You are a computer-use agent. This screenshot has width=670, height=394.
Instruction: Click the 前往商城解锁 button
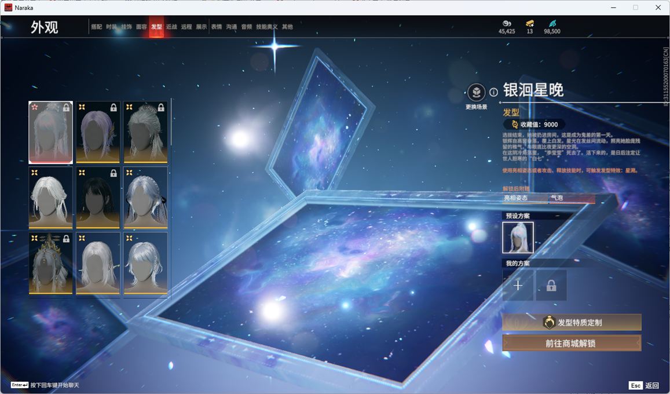(x=572, y=343)
